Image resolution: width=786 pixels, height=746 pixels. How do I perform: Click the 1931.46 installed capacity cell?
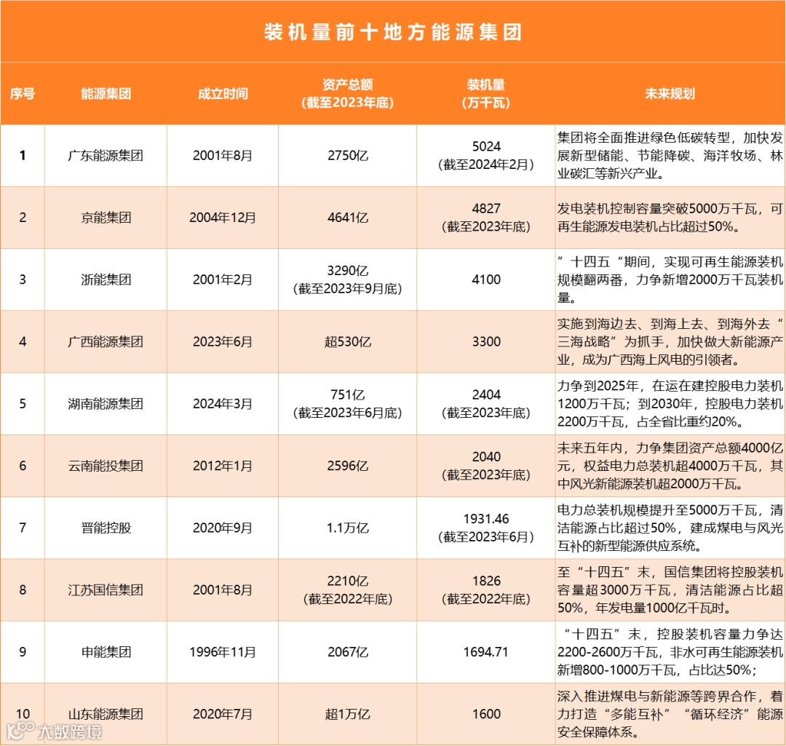[x=485, y=528]
